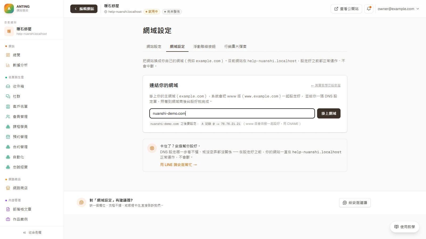Click 用 LINE 請安庭幫忙 link
Viewport: 426px width, 239px height.
pyautogui.click(x=178, y=165)
